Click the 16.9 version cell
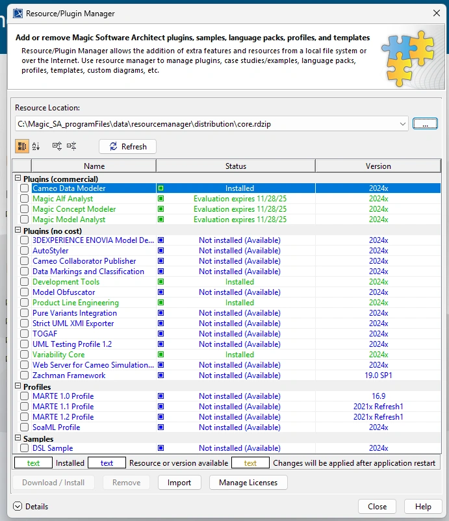The height and width of the screenshot is (521, 449). coord(378,396)
